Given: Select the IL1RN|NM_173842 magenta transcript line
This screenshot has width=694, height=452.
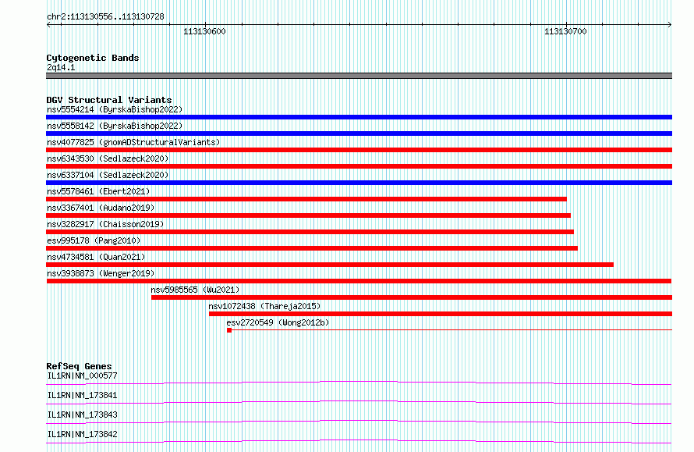Looking at the screenshot, I should 359,441.
